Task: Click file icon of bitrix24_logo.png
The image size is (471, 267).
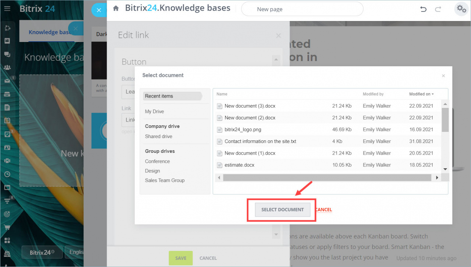Action: [220, 130]
